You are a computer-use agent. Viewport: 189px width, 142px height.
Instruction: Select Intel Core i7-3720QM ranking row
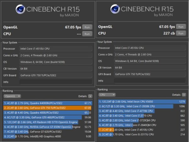[142, 120]
